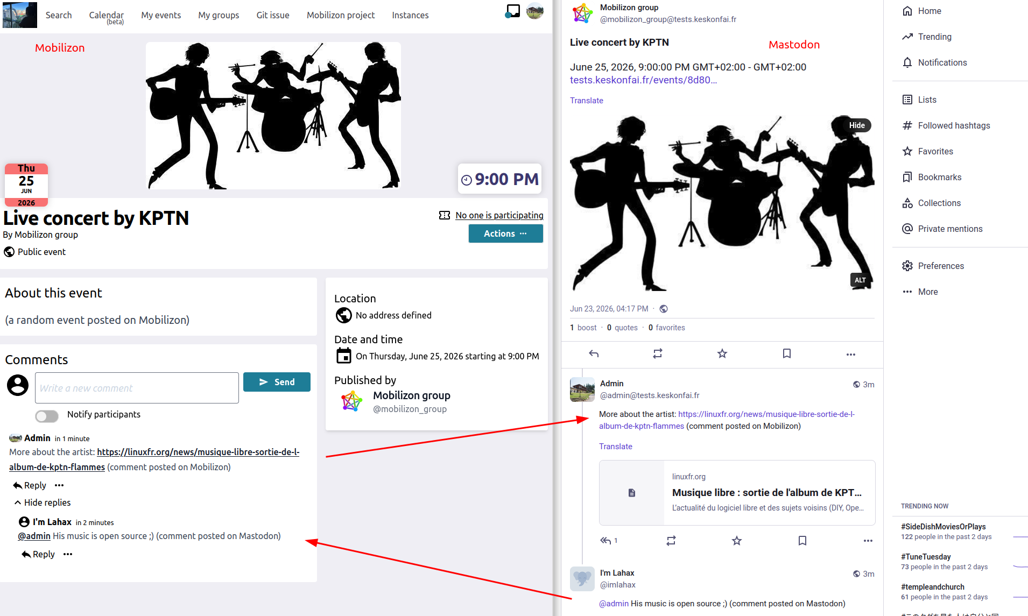
Task: Reply to I'm Lahax's Mobilizon comment
Action: [x=38, y=554]
